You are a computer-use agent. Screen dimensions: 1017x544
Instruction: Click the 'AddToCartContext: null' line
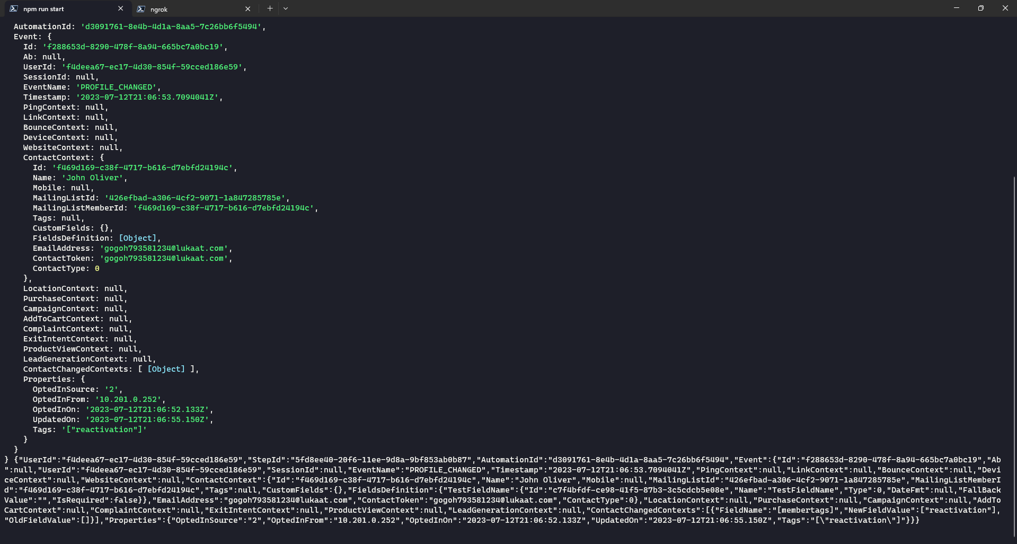click(78, 319)
